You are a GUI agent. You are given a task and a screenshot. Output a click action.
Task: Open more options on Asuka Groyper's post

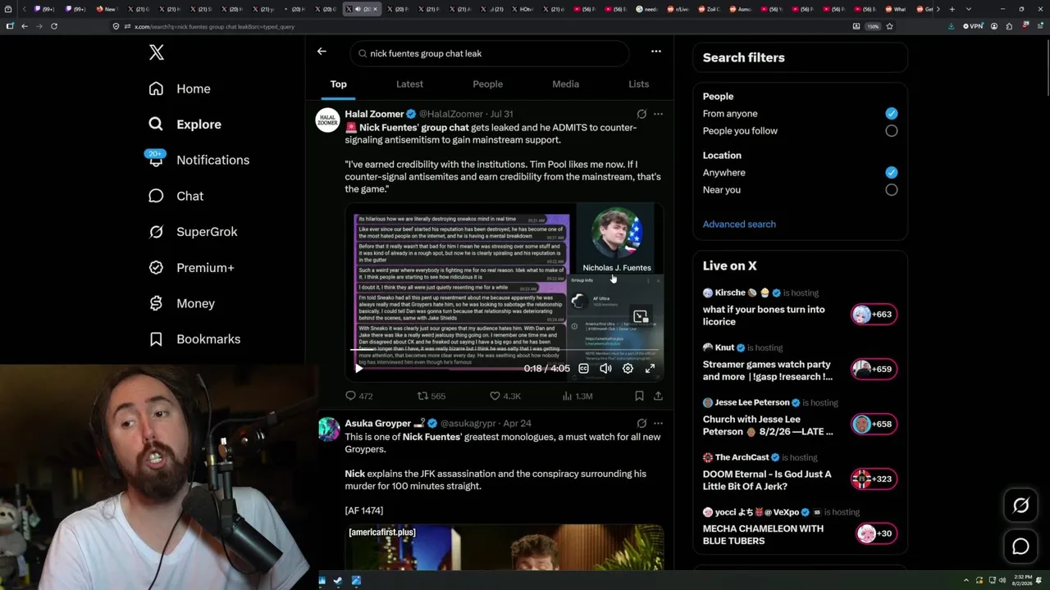658,424
